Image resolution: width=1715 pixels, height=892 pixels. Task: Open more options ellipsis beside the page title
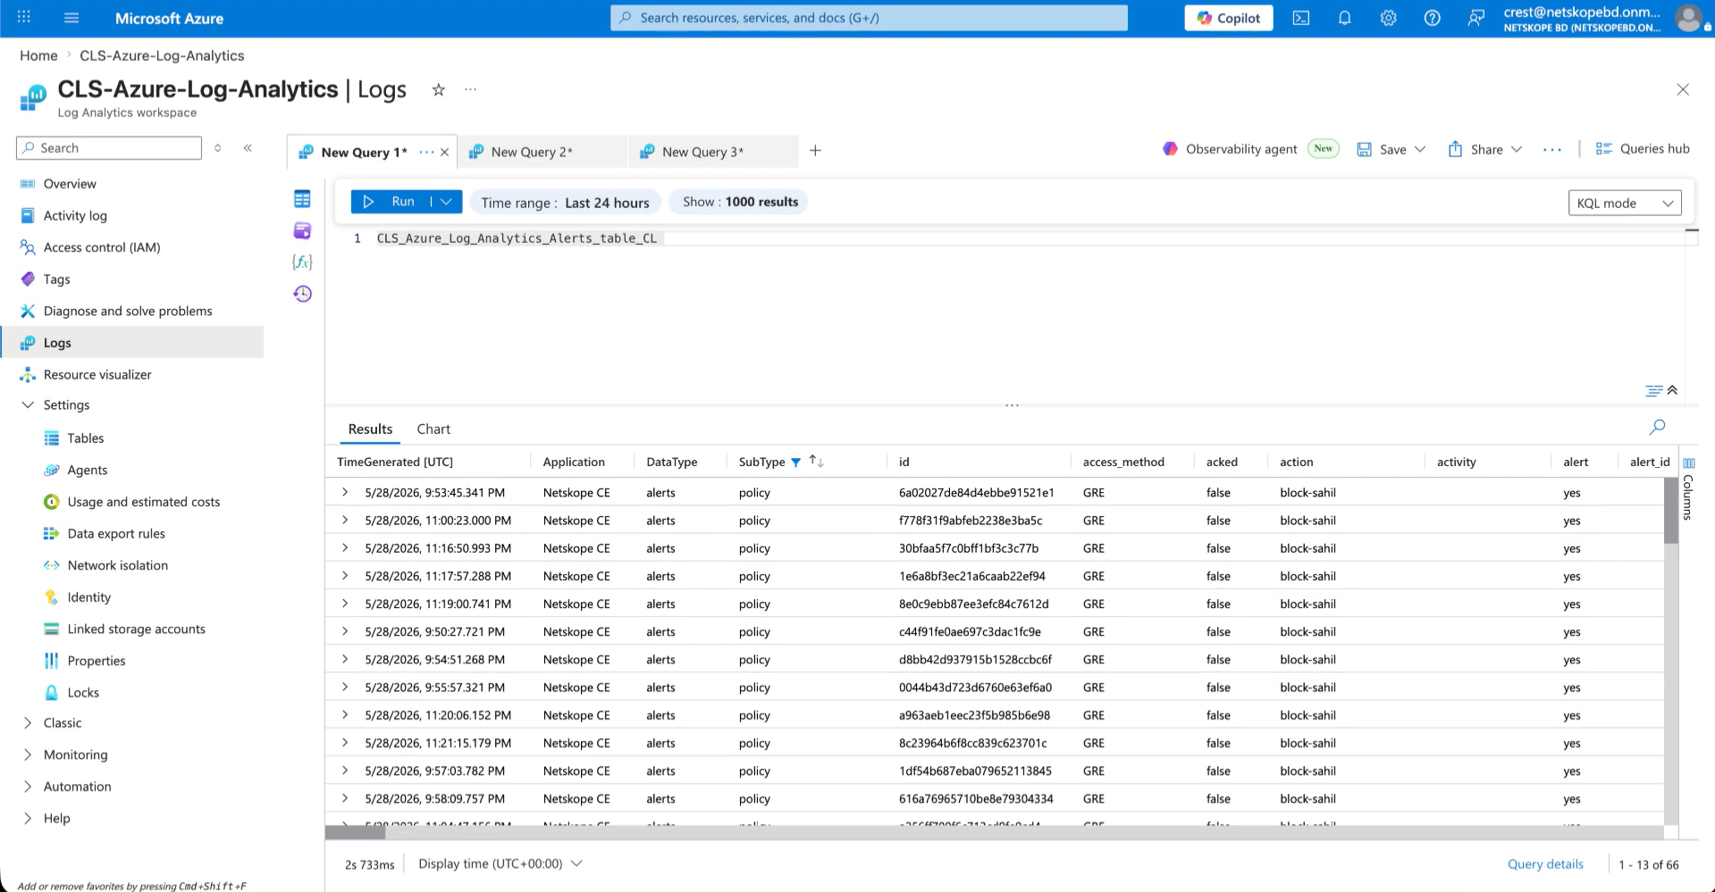[x=470, y=89]
